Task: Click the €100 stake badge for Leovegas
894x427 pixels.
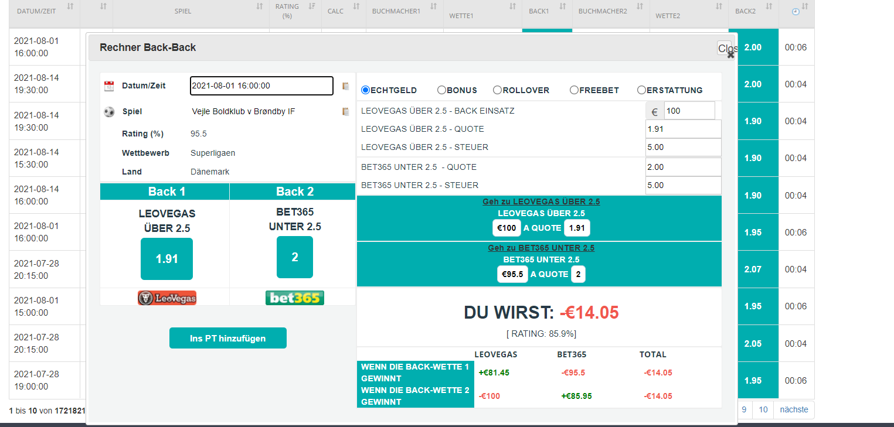Action: (x=507, y=228)
